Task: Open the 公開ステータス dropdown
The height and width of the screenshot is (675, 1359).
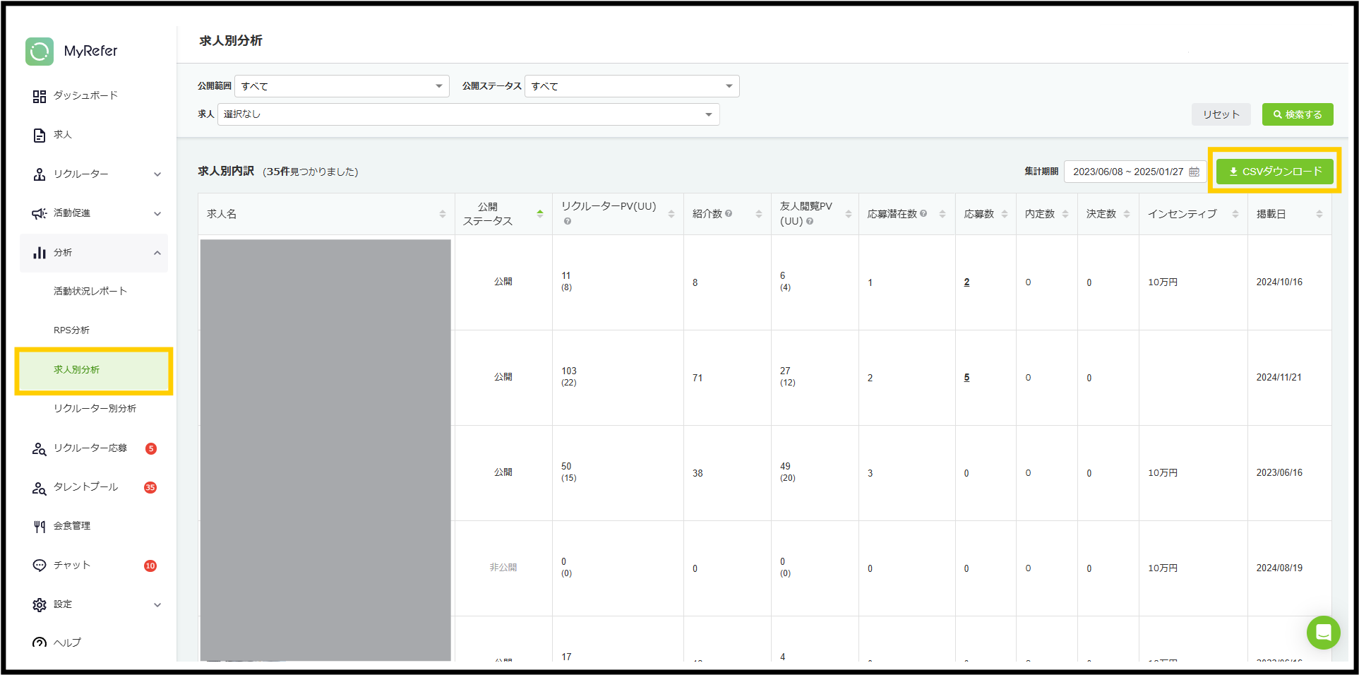Action: (632, 85)
